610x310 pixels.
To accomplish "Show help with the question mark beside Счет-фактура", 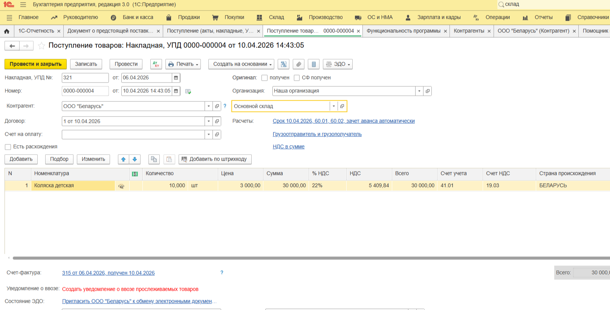I will click(x=222, y=272).
